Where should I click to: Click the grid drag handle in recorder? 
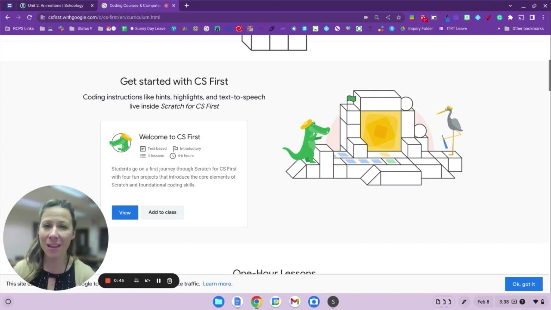click(x=136, y=281)
